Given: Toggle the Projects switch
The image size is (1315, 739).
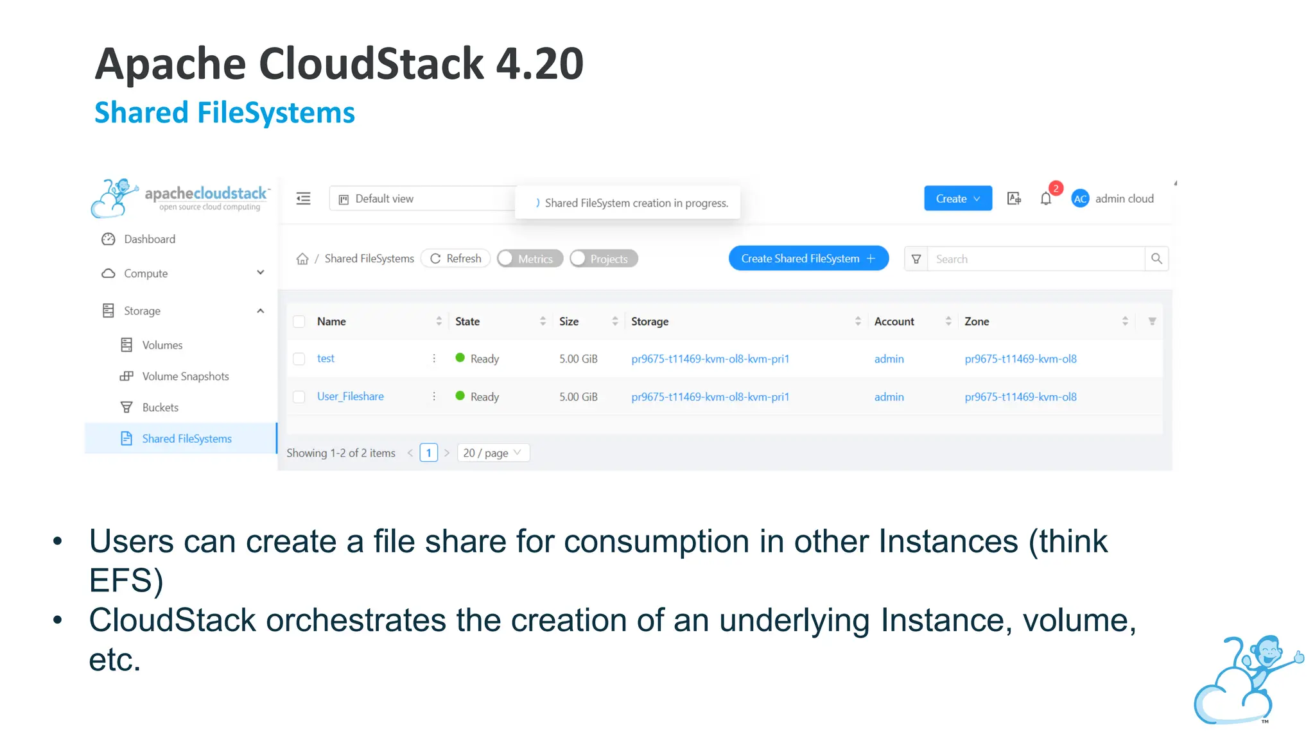Looking at the screenshot, I should point(604,259).
